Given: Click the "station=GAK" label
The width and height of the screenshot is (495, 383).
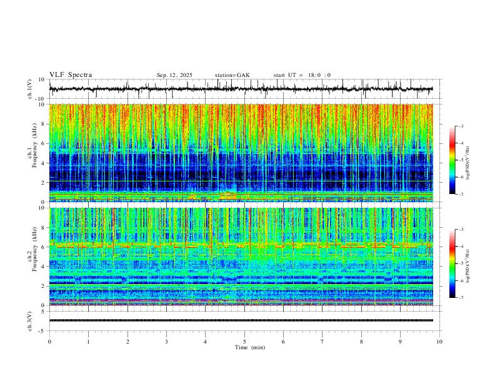Looking at the screenshot, I should pyautogui.click(x=232, y=75).
